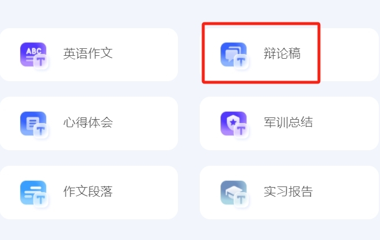This screenshot has height=240, width=380.
Task: Click the T badge on the ABC icon
Action: click(41, 62)
